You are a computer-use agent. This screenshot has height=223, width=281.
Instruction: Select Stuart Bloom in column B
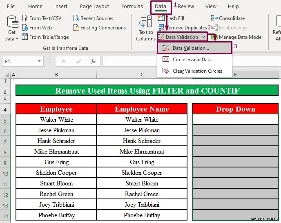click(x=56, y=183)
